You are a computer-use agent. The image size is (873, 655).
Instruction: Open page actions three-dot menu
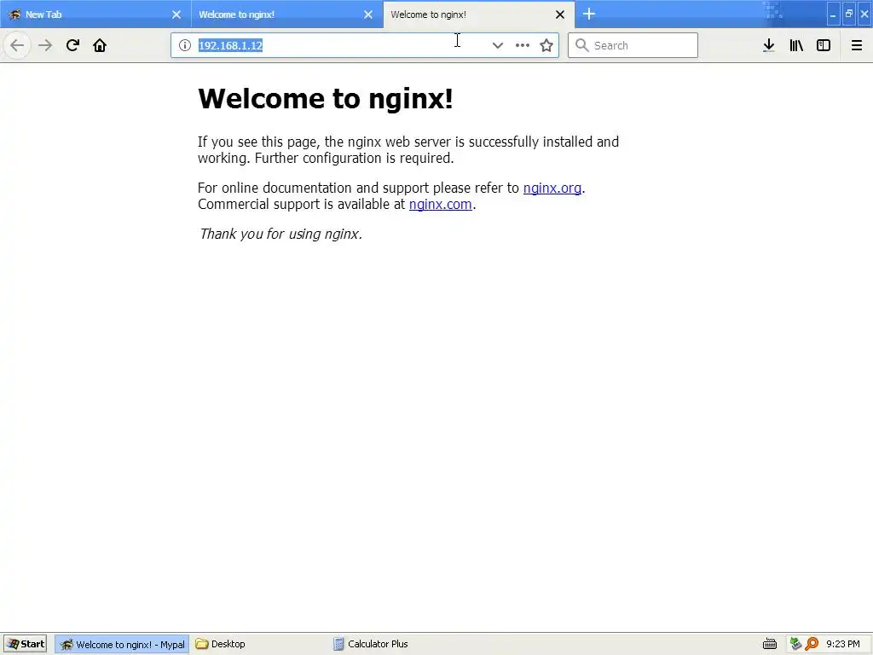[x=523, y=45]
